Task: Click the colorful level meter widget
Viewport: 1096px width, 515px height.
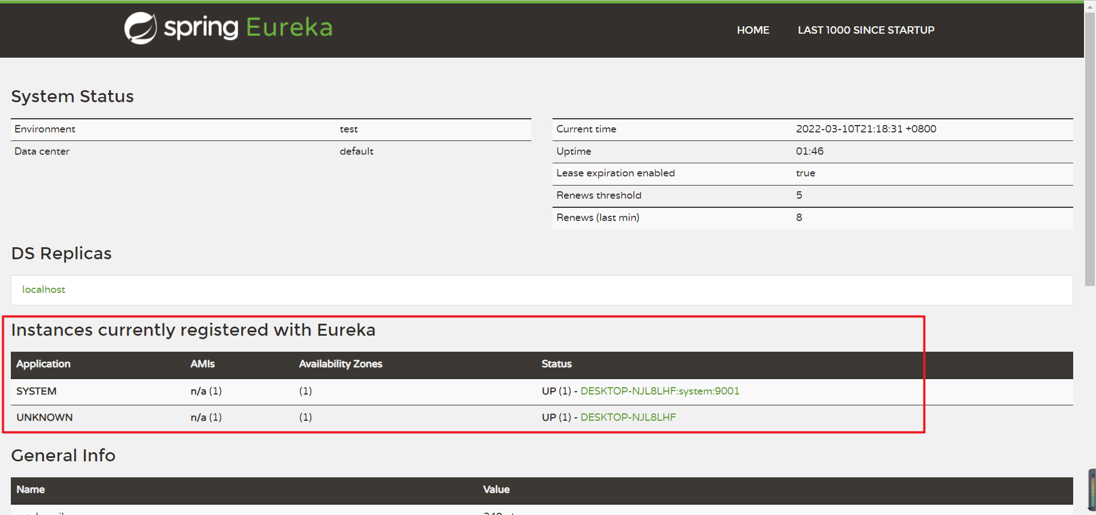Action: click(1092, 489)
